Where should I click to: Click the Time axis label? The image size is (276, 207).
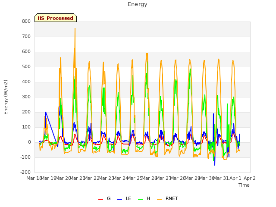pyautogui.click(x=244, y=185)
